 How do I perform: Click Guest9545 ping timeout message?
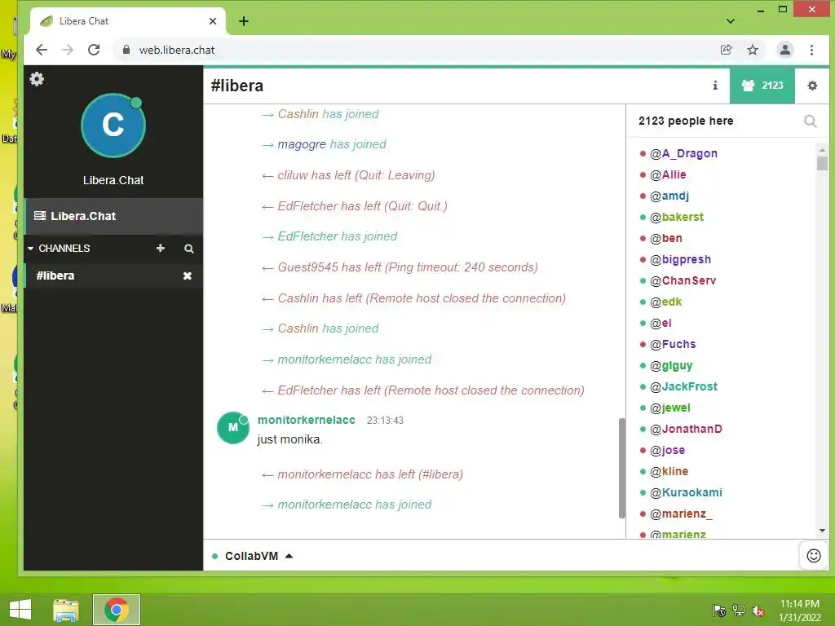click(x=408, y=267)
